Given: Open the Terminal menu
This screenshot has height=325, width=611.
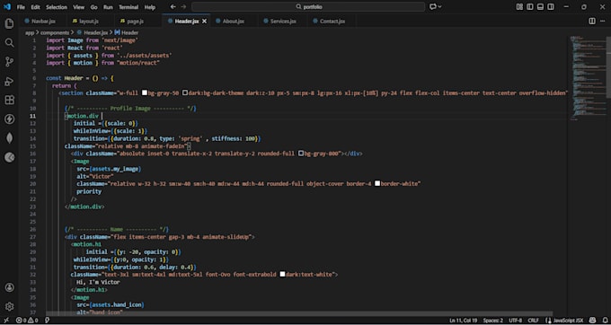Looking at the screenshot, I should click(128, 7).
